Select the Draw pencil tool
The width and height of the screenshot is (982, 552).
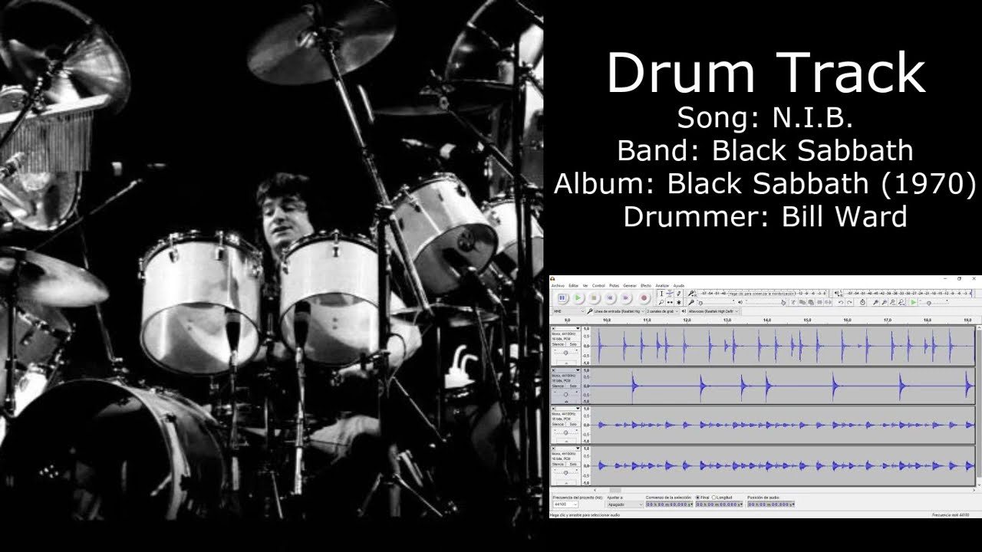pos(679,294)
